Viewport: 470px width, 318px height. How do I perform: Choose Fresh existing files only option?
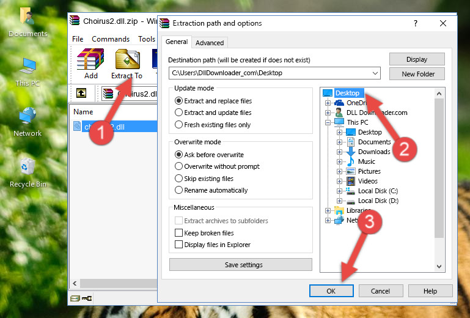pyautogui.click(x=213, y=125)
